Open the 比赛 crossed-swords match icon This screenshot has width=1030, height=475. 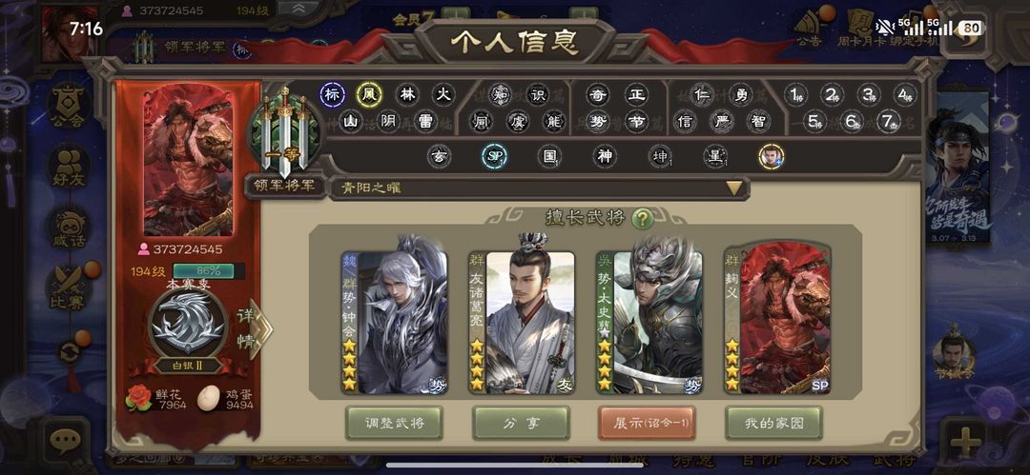pyautogui.click(x=69, y=287)
